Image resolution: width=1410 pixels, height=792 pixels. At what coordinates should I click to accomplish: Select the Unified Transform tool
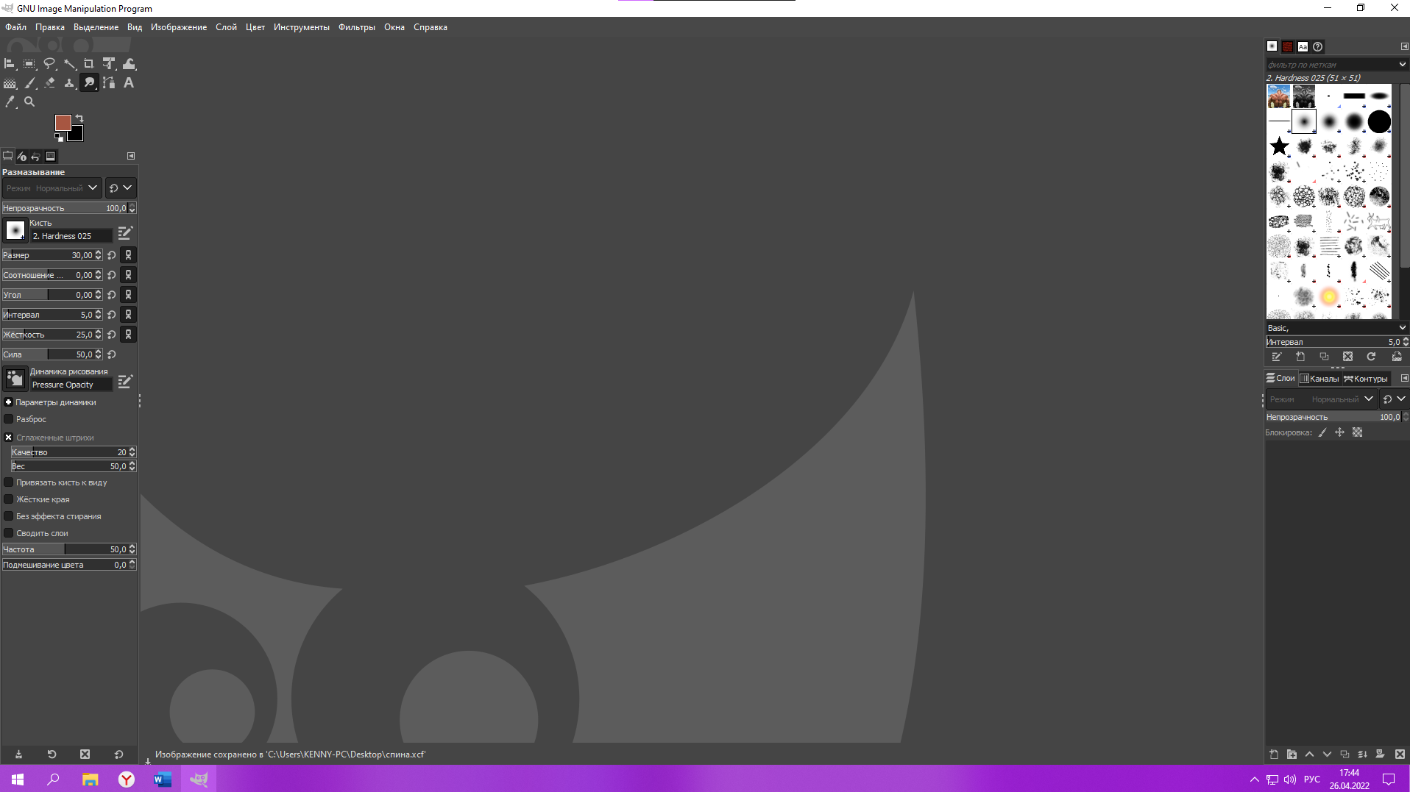coord(109,64)
